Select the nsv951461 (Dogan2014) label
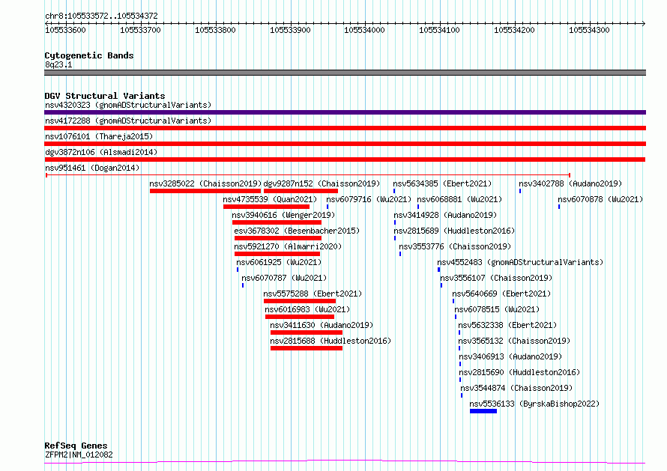Viewport: 667px width, 471px height. [x=92, y=168]
